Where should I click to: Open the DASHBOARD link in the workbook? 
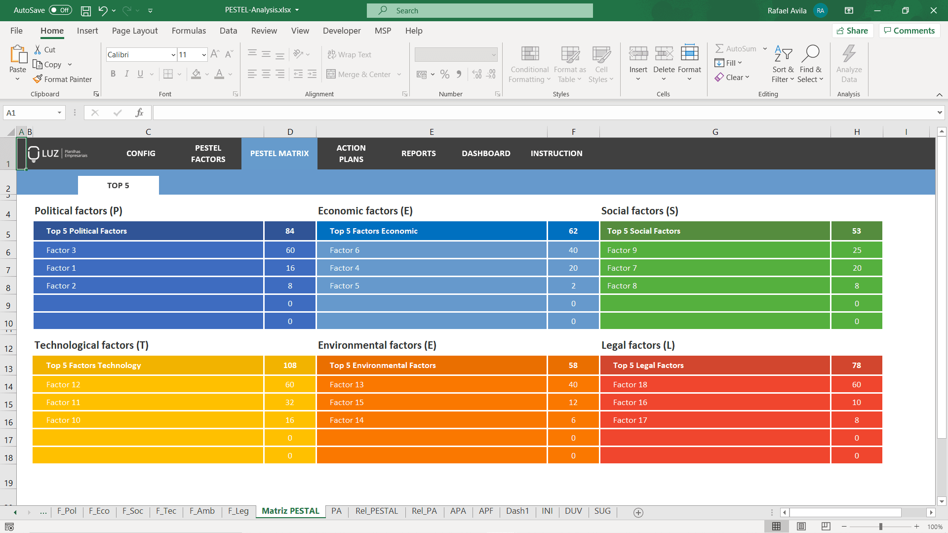486,153
